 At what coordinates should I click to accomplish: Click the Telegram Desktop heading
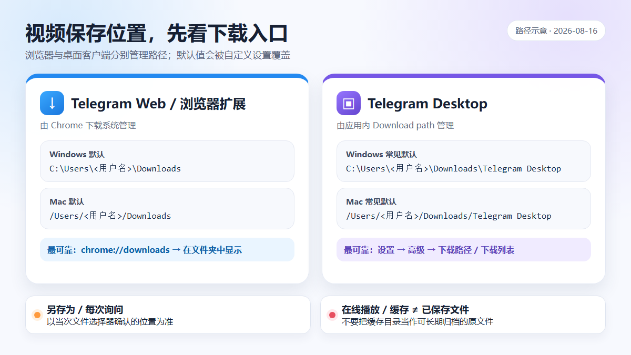[428, 104]
